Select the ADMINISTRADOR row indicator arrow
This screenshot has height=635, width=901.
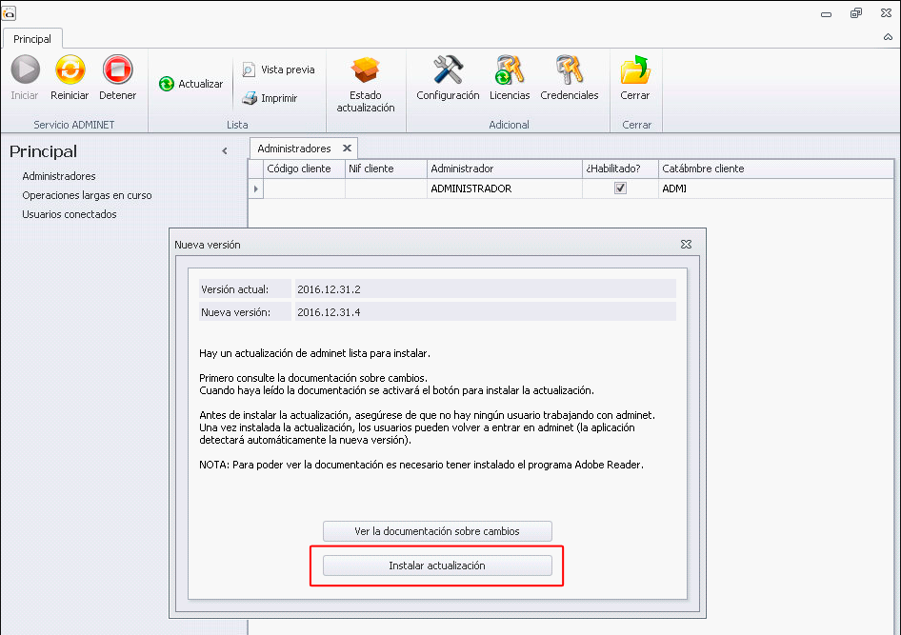(255, 189)
